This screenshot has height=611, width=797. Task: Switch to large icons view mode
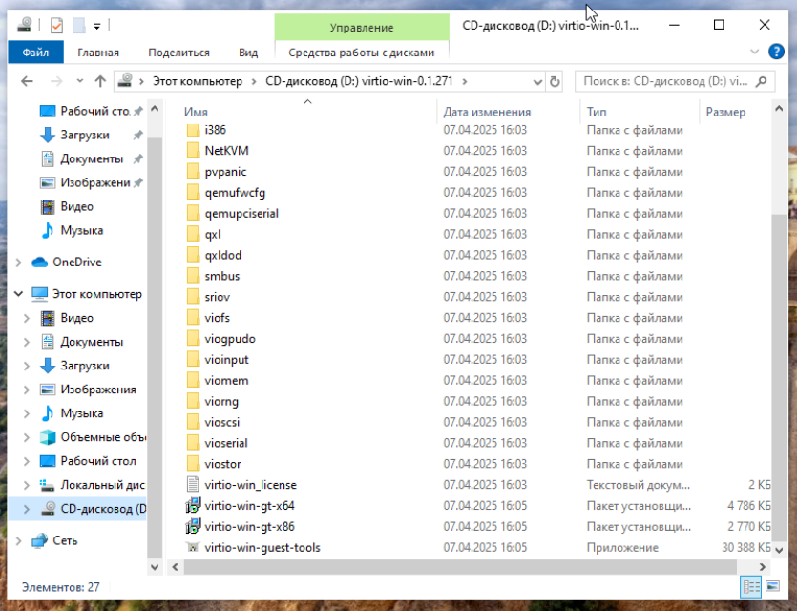(x=770, y=588)
